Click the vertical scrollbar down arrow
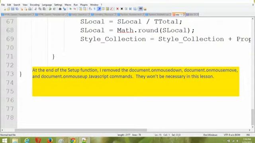Viewport: 255px width, 143px height. 253,127
